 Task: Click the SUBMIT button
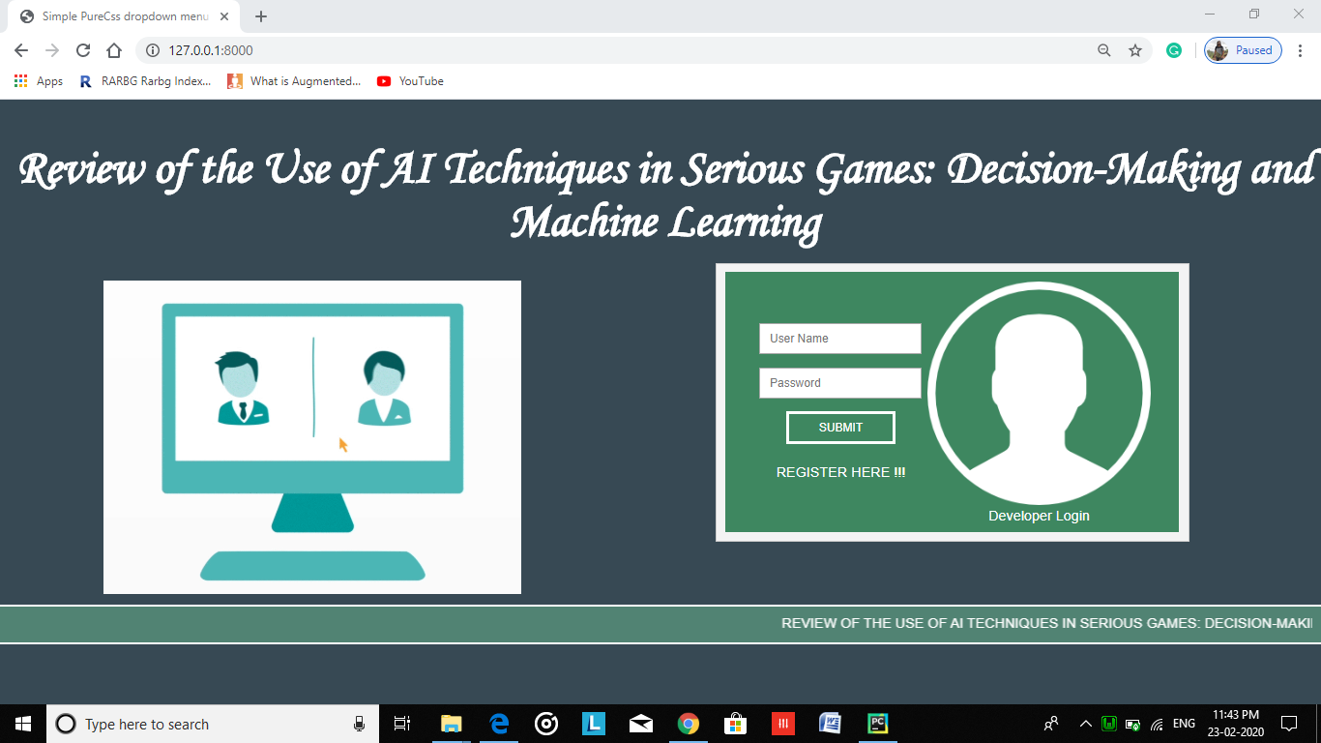[x=840, y=428]
